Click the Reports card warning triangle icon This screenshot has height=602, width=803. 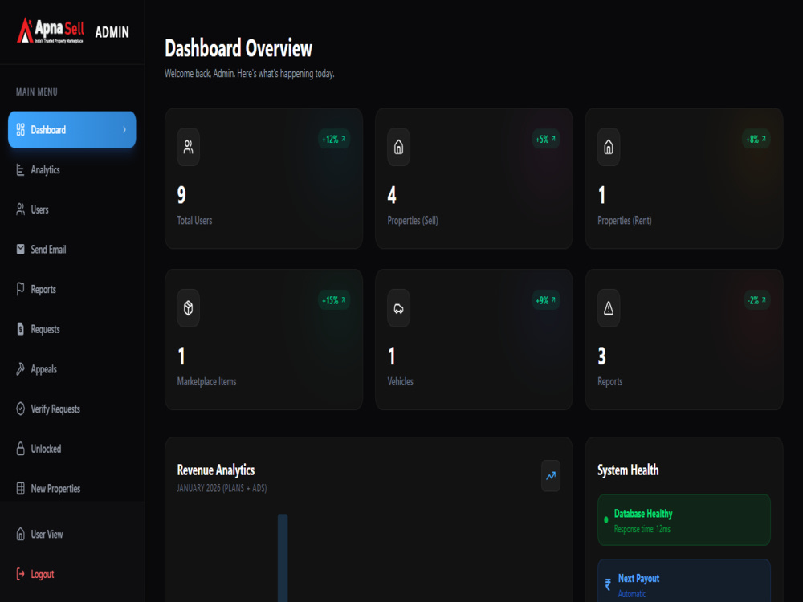pyautogui.click(x=609, y=308)
